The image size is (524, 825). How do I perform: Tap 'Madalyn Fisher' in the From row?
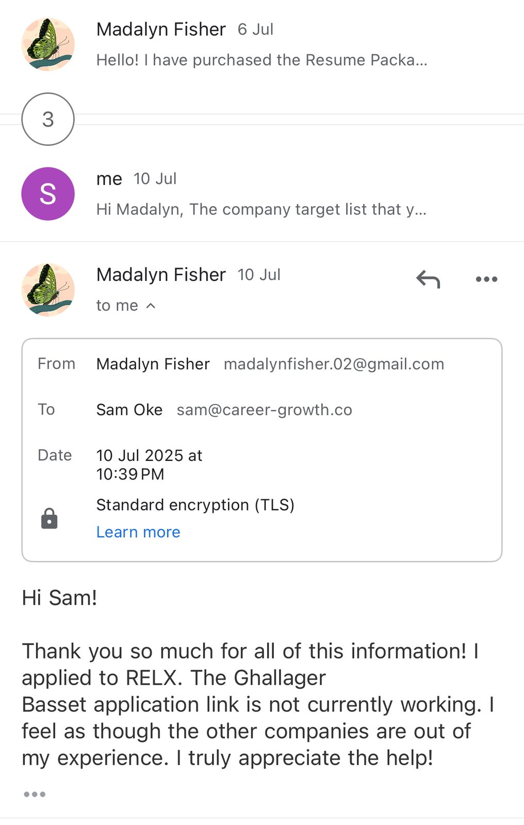153,364
